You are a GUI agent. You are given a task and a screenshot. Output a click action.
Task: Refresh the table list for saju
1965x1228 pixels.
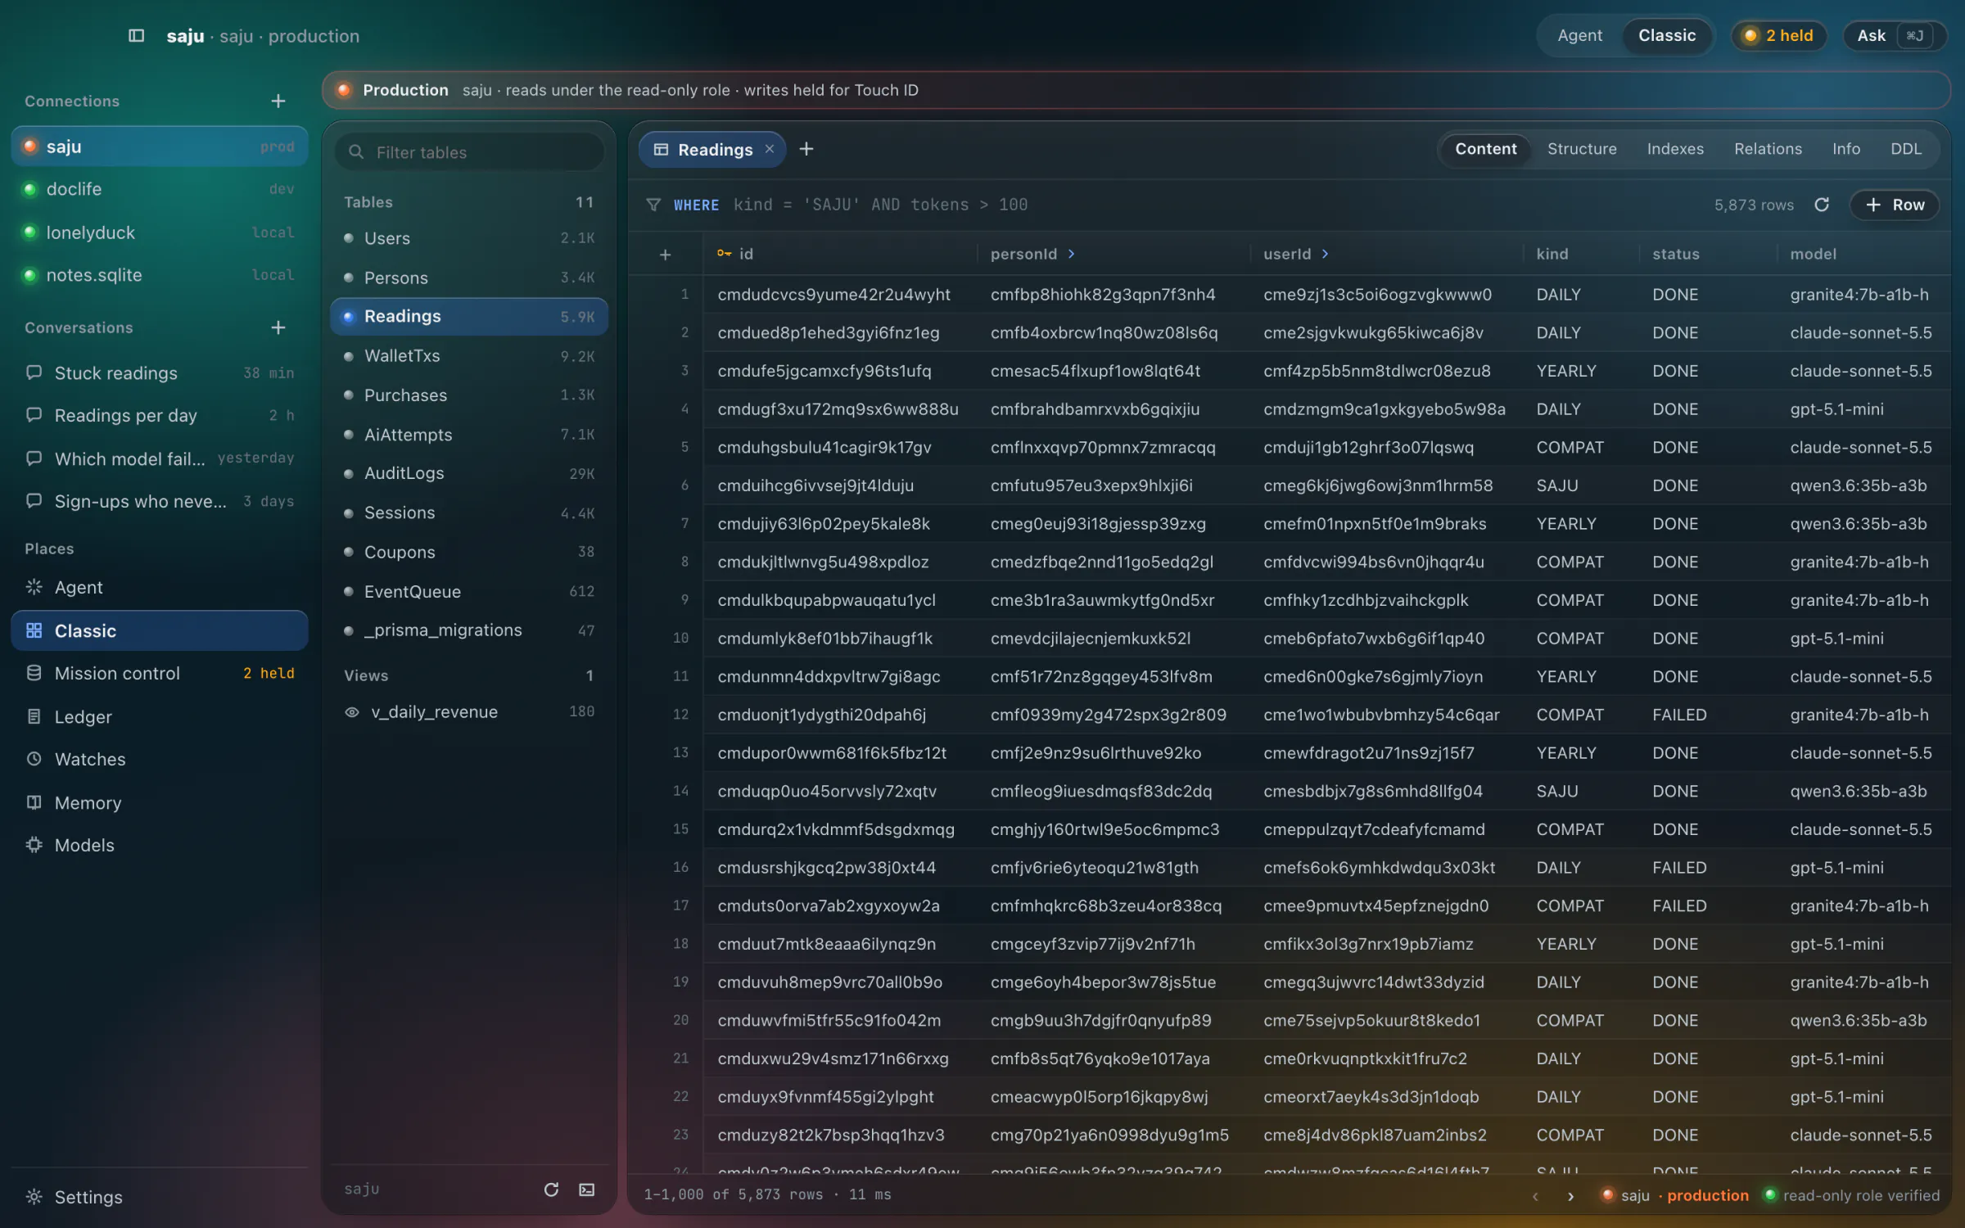pos(551,1189)
